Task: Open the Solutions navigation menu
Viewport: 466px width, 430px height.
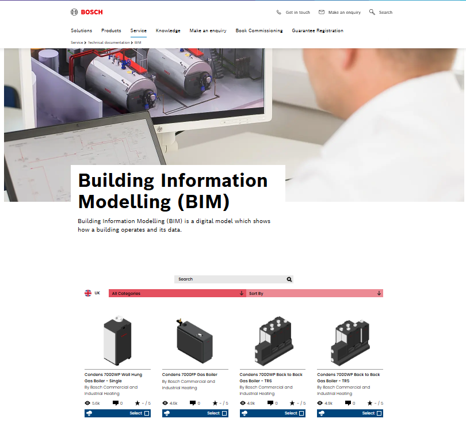Action: pyautogui.click(x=82, y=30)
